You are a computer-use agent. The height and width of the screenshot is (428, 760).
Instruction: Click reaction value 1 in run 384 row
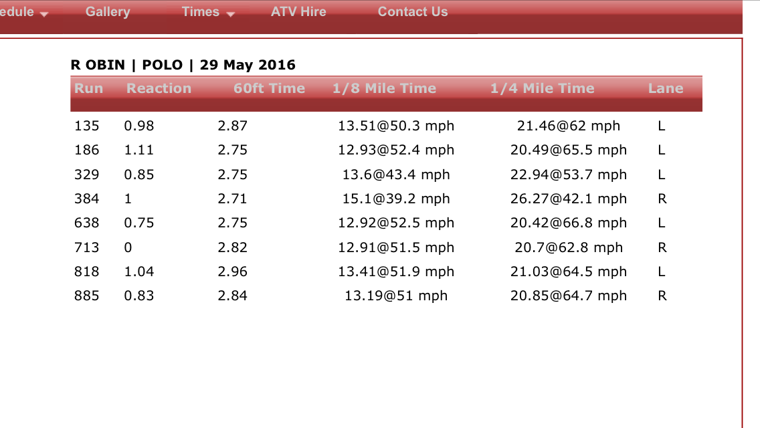128,199
